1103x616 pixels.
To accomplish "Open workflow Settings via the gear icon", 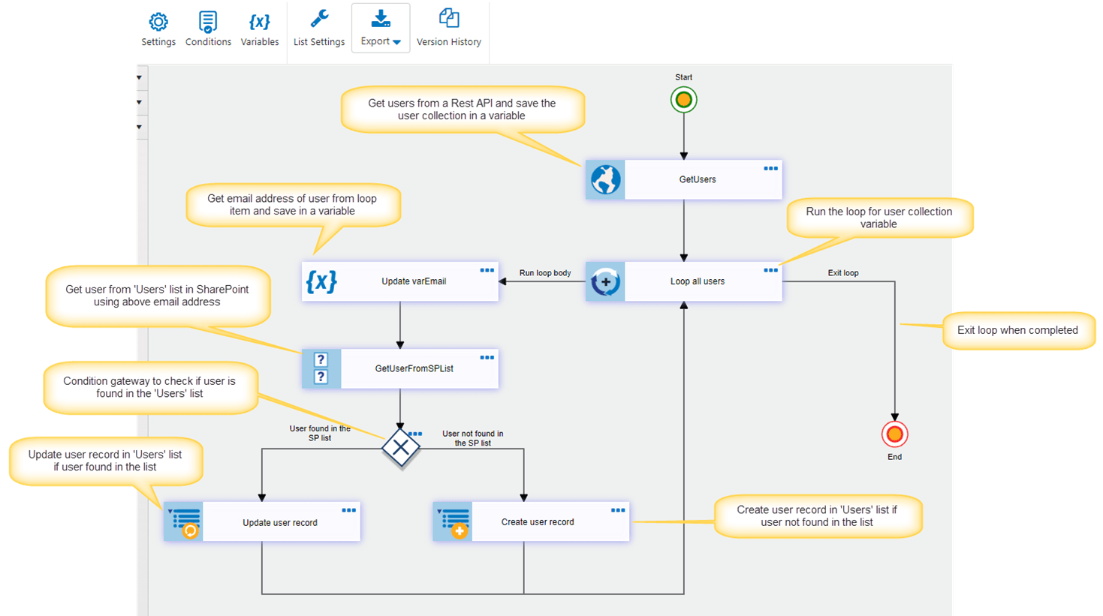I will pos(158,23).
